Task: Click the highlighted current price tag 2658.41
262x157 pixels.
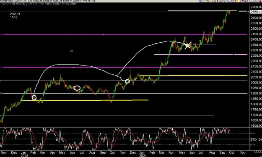Action: [x=256, y=12]
